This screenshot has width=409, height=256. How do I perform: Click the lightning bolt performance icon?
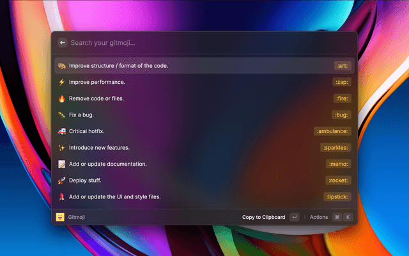pos(61,82)
